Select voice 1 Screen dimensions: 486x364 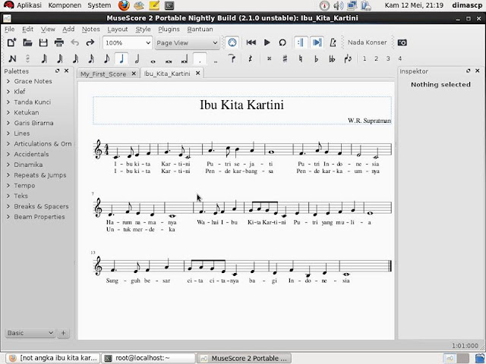click(364, 58)
